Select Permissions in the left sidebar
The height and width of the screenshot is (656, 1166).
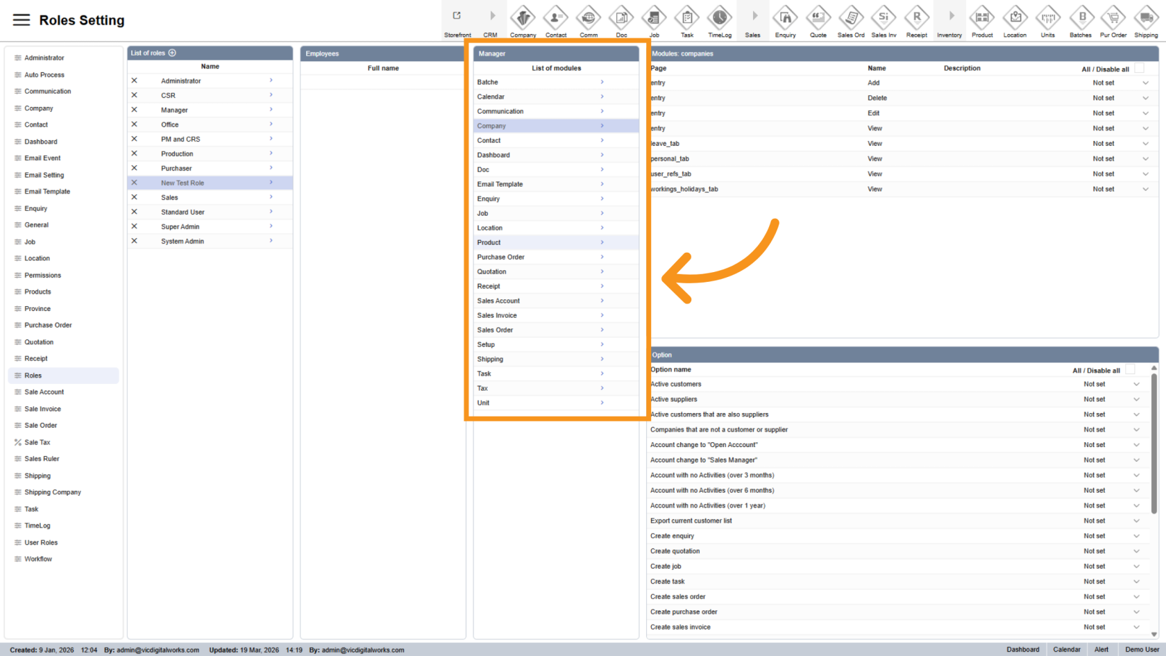pyautogui.click(x=42, y=276)
